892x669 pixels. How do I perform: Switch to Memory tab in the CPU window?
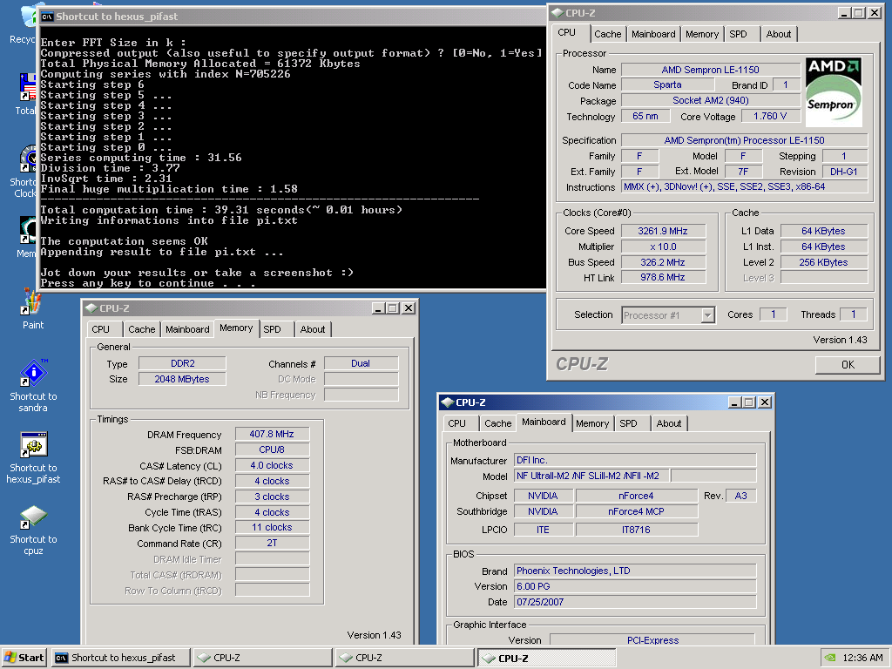pos(702,34)
